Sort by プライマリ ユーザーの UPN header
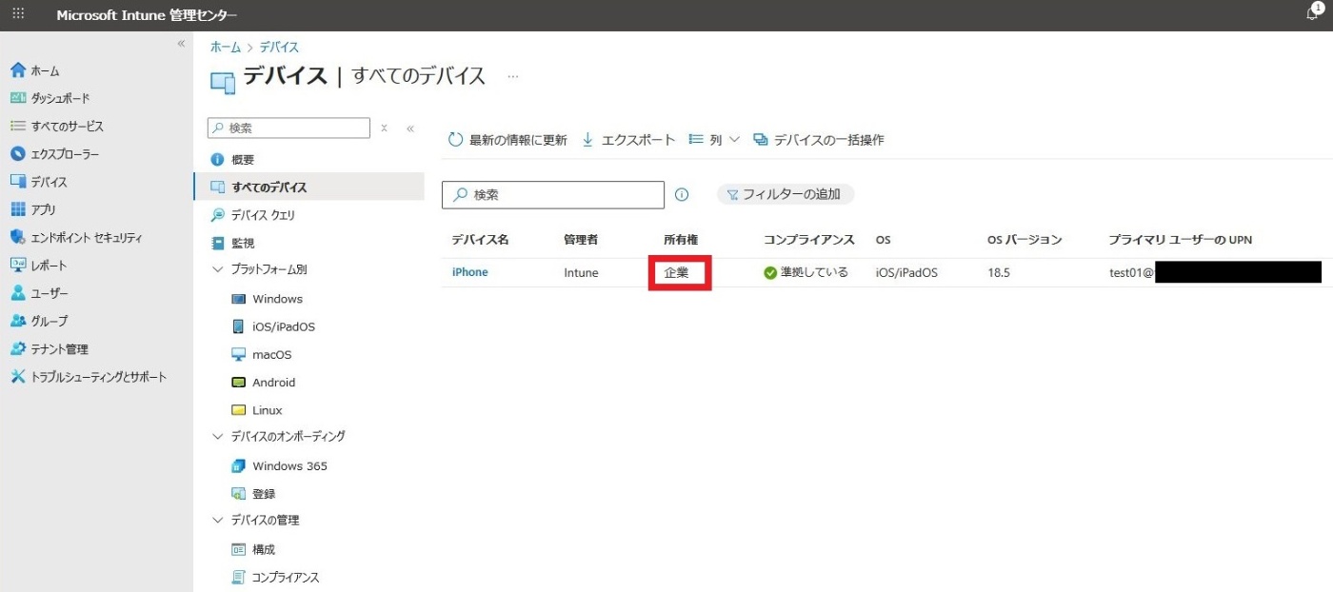The height and width of the screenshot is (592, 1333). [x=1181, y=240]
